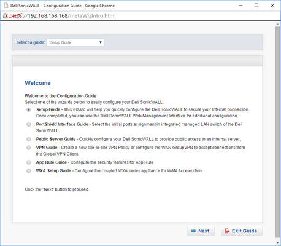Minimize the Chrome window
Screen dimensions: 281x246
(241, 6)
